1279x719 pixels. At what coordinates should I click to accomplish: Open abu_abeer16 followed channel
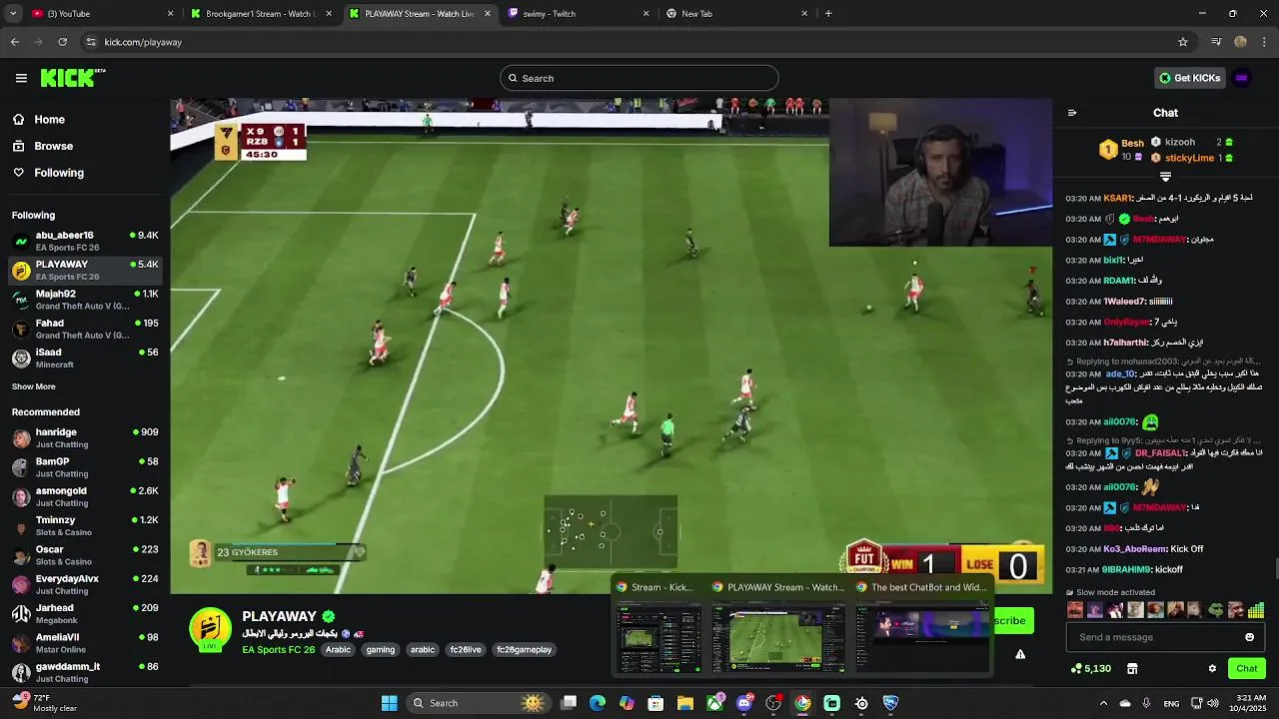tap(85, 241)
